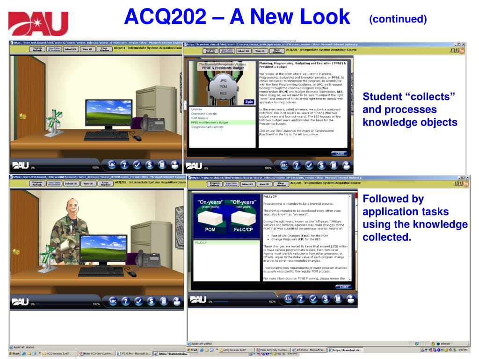Click the Start button beneath the soldier window
This screenshot has height=359, width=479.
[x=15, y=353]
